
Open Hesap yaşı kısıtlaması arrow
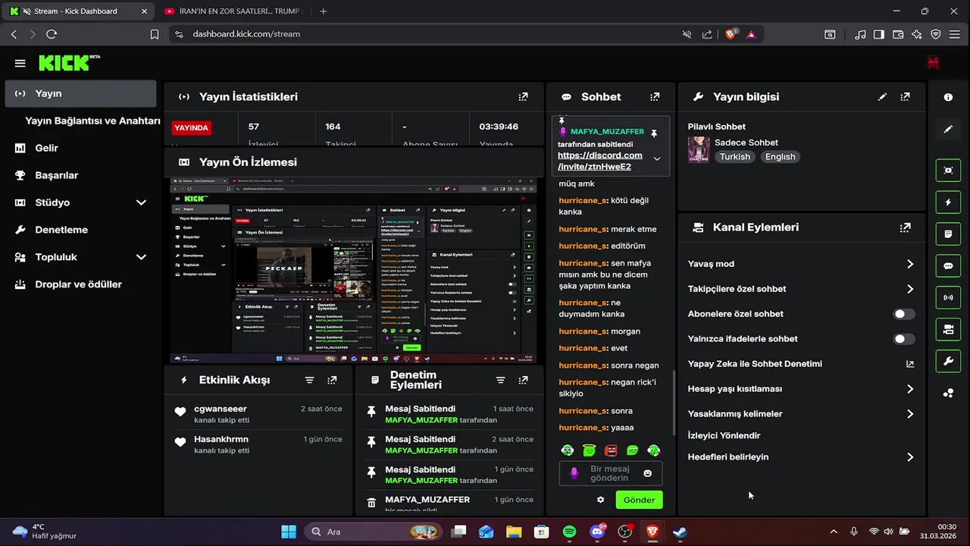click(909, 389)
